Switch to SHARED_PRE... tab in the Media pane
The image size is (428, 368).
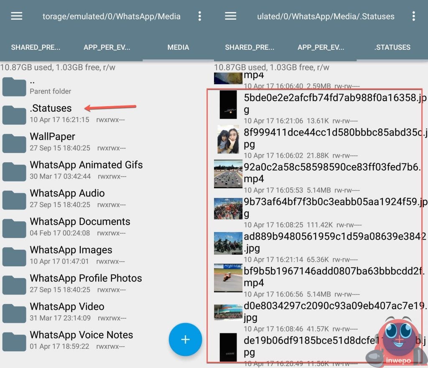click(x=36, y=47)
